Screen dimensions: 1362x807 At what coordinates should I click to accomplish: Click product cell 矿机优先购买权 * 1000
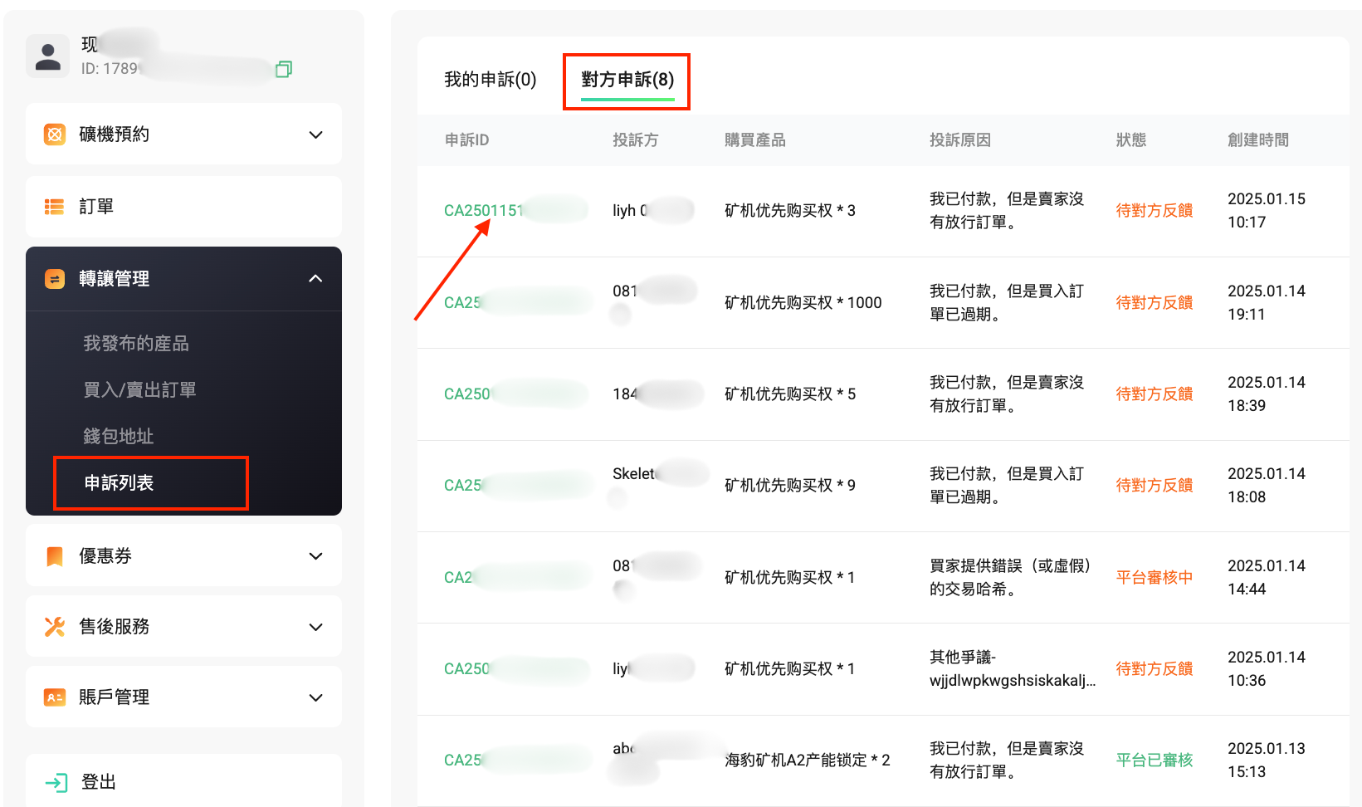(803, 303)
